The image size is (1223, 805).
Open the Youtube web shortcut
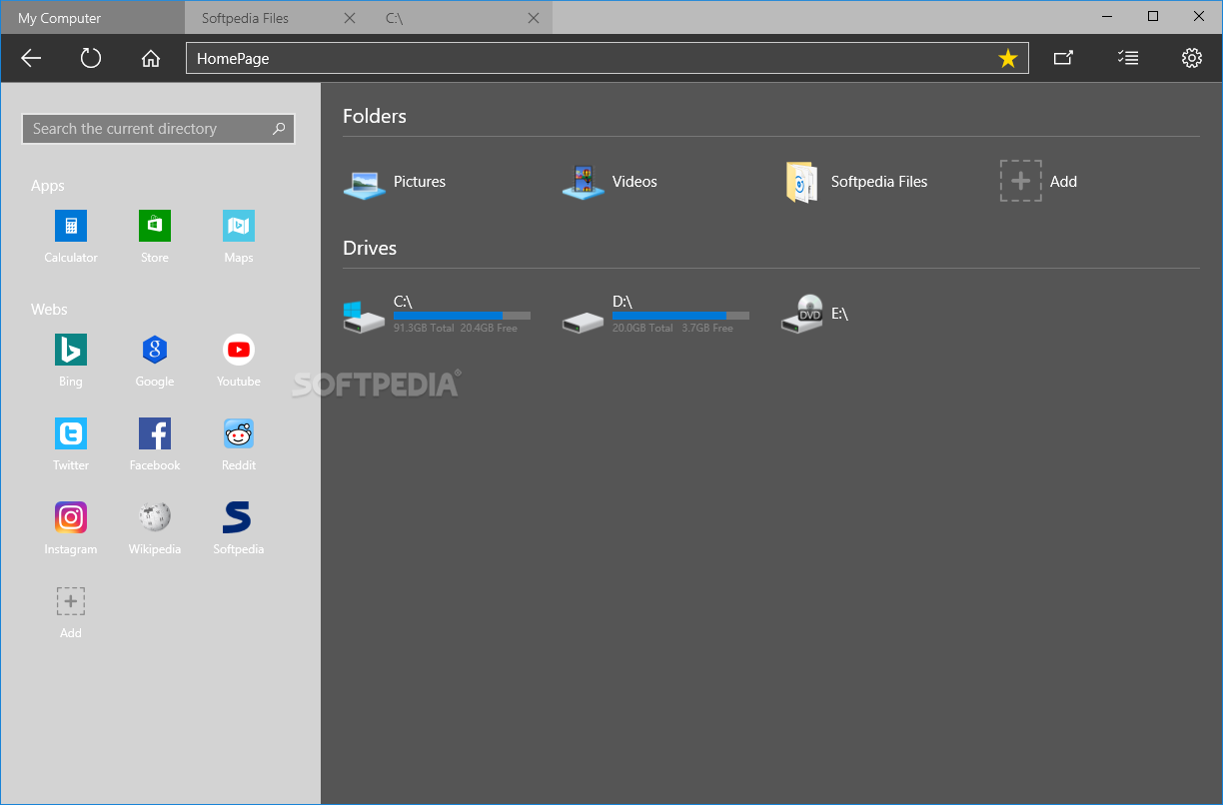(x=239, y=361)
